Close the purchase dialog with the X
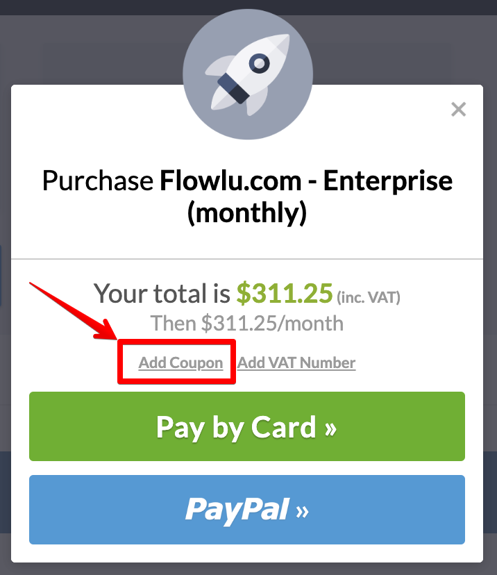Image resolution: width=497 pixels, height=575 pixels. (458, 109)
